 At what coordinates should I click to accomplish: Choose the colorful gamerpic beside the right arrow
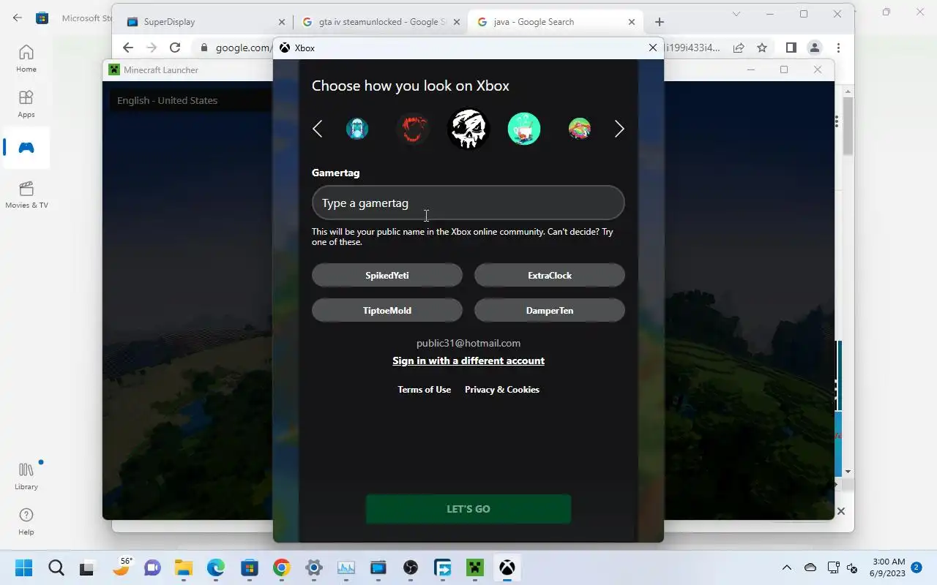point(580,129)
